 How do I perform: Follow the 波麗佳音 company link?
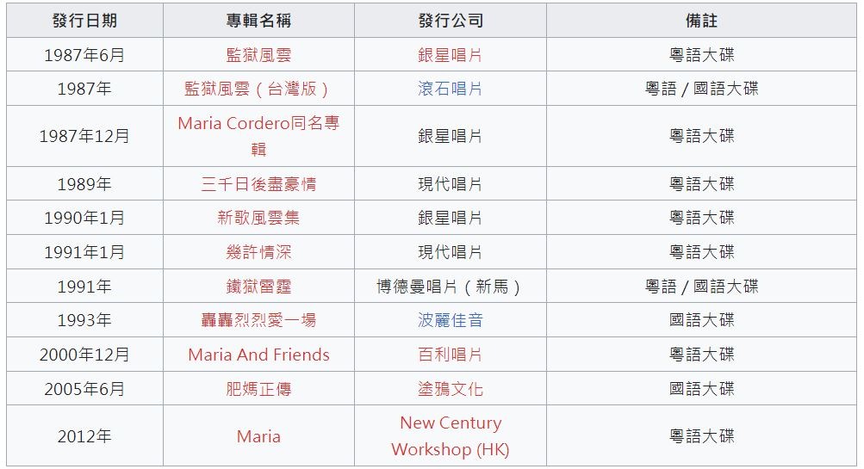[x=450, y=320]
